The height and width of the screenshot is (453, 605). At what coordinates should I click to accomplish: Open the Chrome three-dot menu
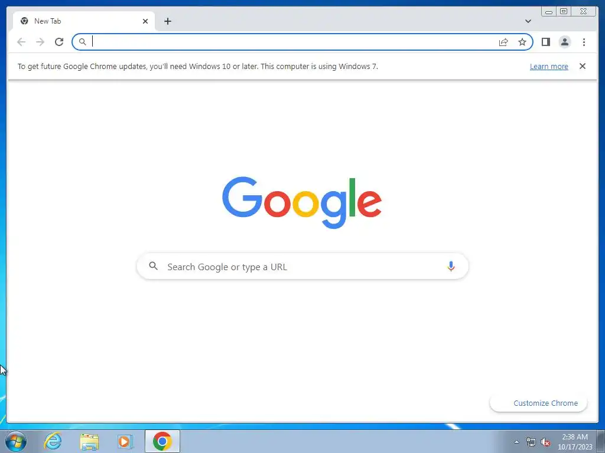click(584, 42)
